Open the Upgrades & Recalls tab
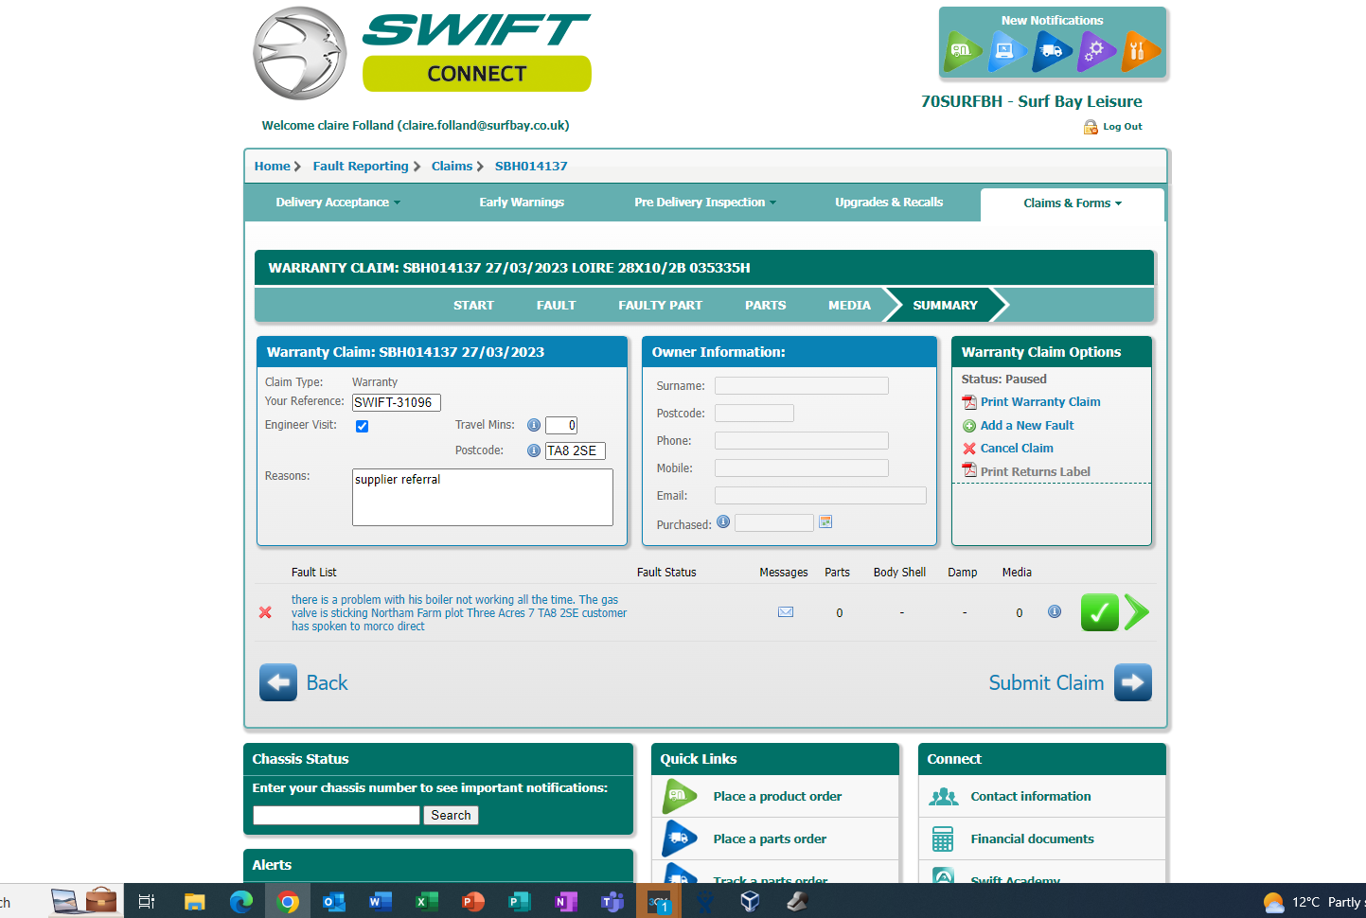Screen dimensions: 1366x918 click(x=889, y=203)
